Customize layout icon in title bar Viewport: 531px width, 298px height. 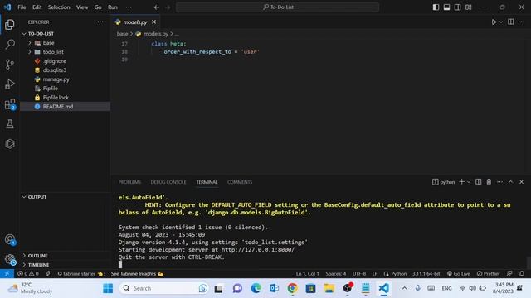[468, 7]
